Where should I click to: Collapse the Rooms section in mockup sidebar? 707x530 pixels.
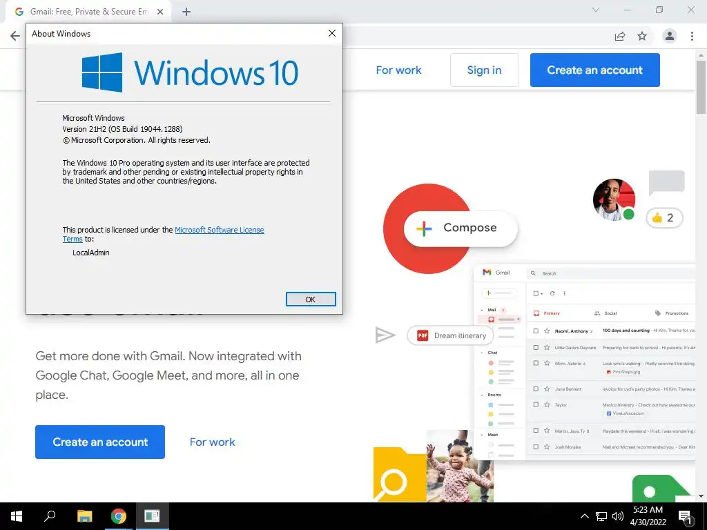(x=482, y=395)
